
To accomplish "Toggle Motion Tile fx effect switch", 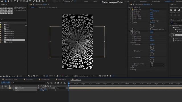I will pyautogui.click(x=130, y=9).
